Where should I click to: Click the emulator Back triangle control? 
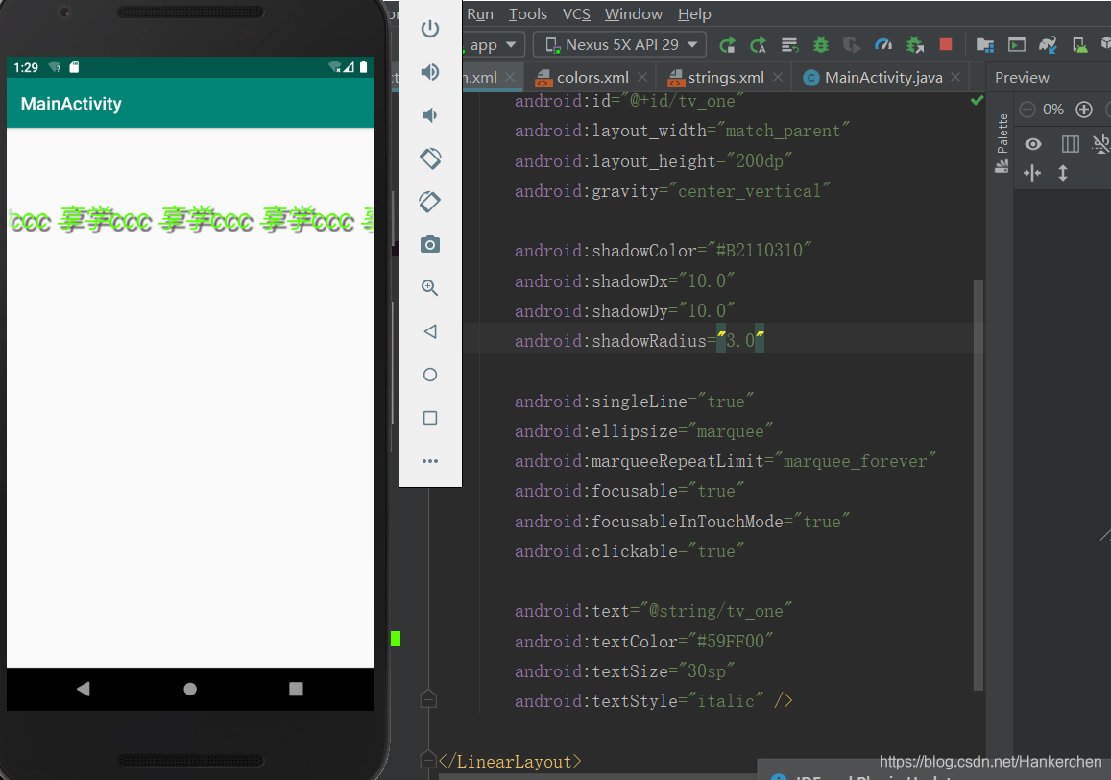(x=430, y=331)
